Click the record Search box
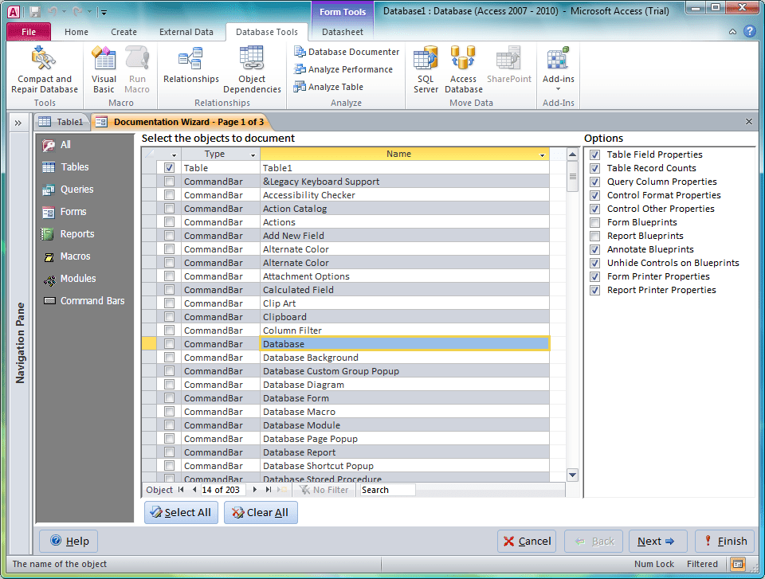Screen dimensions: 765x579 tap(387, 490)
